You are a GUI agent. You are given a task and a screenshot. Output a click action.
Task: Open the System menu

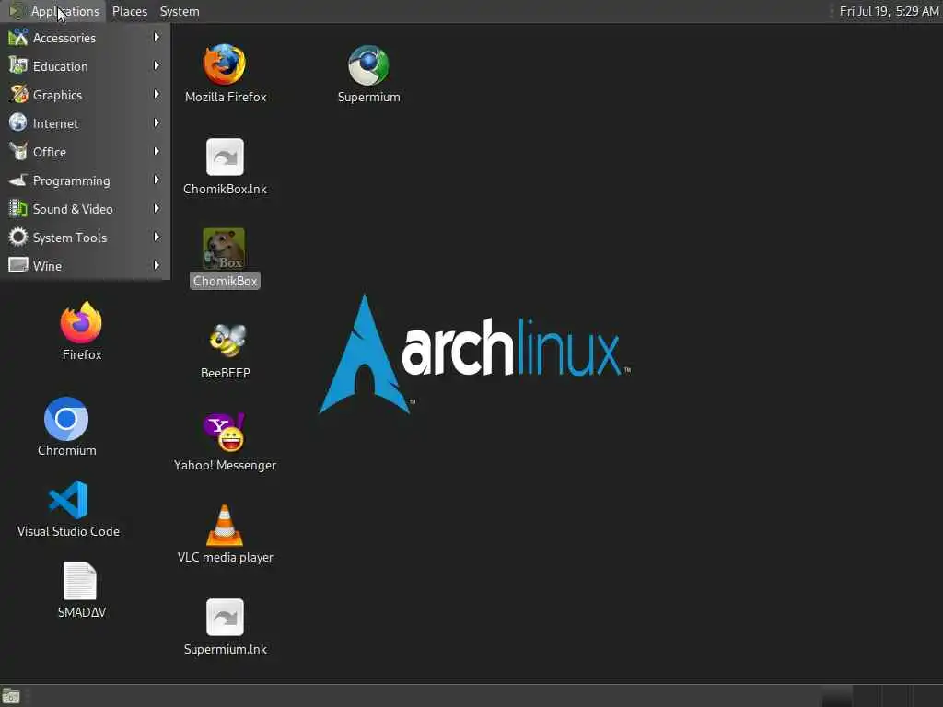[x=180, y=11]
